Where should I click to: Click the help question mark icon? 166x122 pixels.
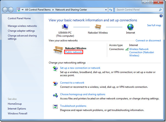tap(161, 16)
